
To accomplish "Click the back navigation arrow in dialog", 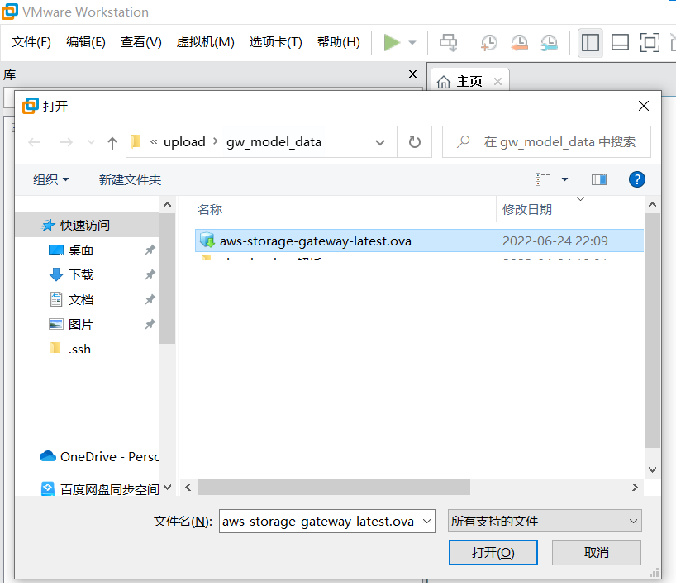I will [x=35, y=142].
